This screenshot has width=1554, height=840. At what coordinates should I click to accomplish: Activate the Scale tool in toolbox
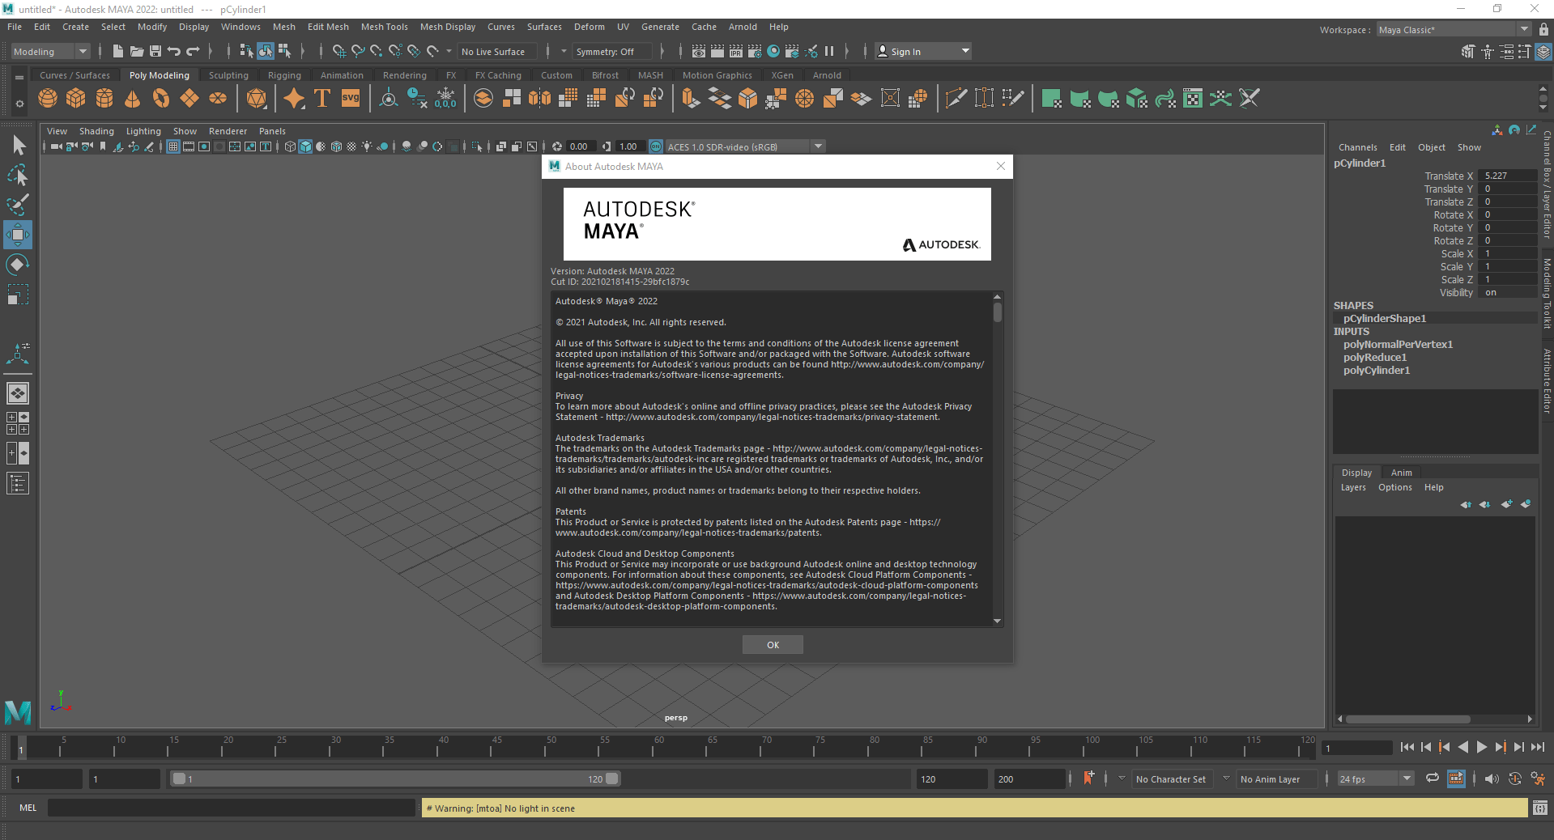tap(18, 294)
